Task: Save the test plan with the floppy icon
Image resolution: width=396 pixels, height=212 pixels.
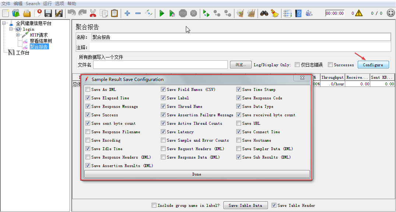Action: click(x=48, y=13)
